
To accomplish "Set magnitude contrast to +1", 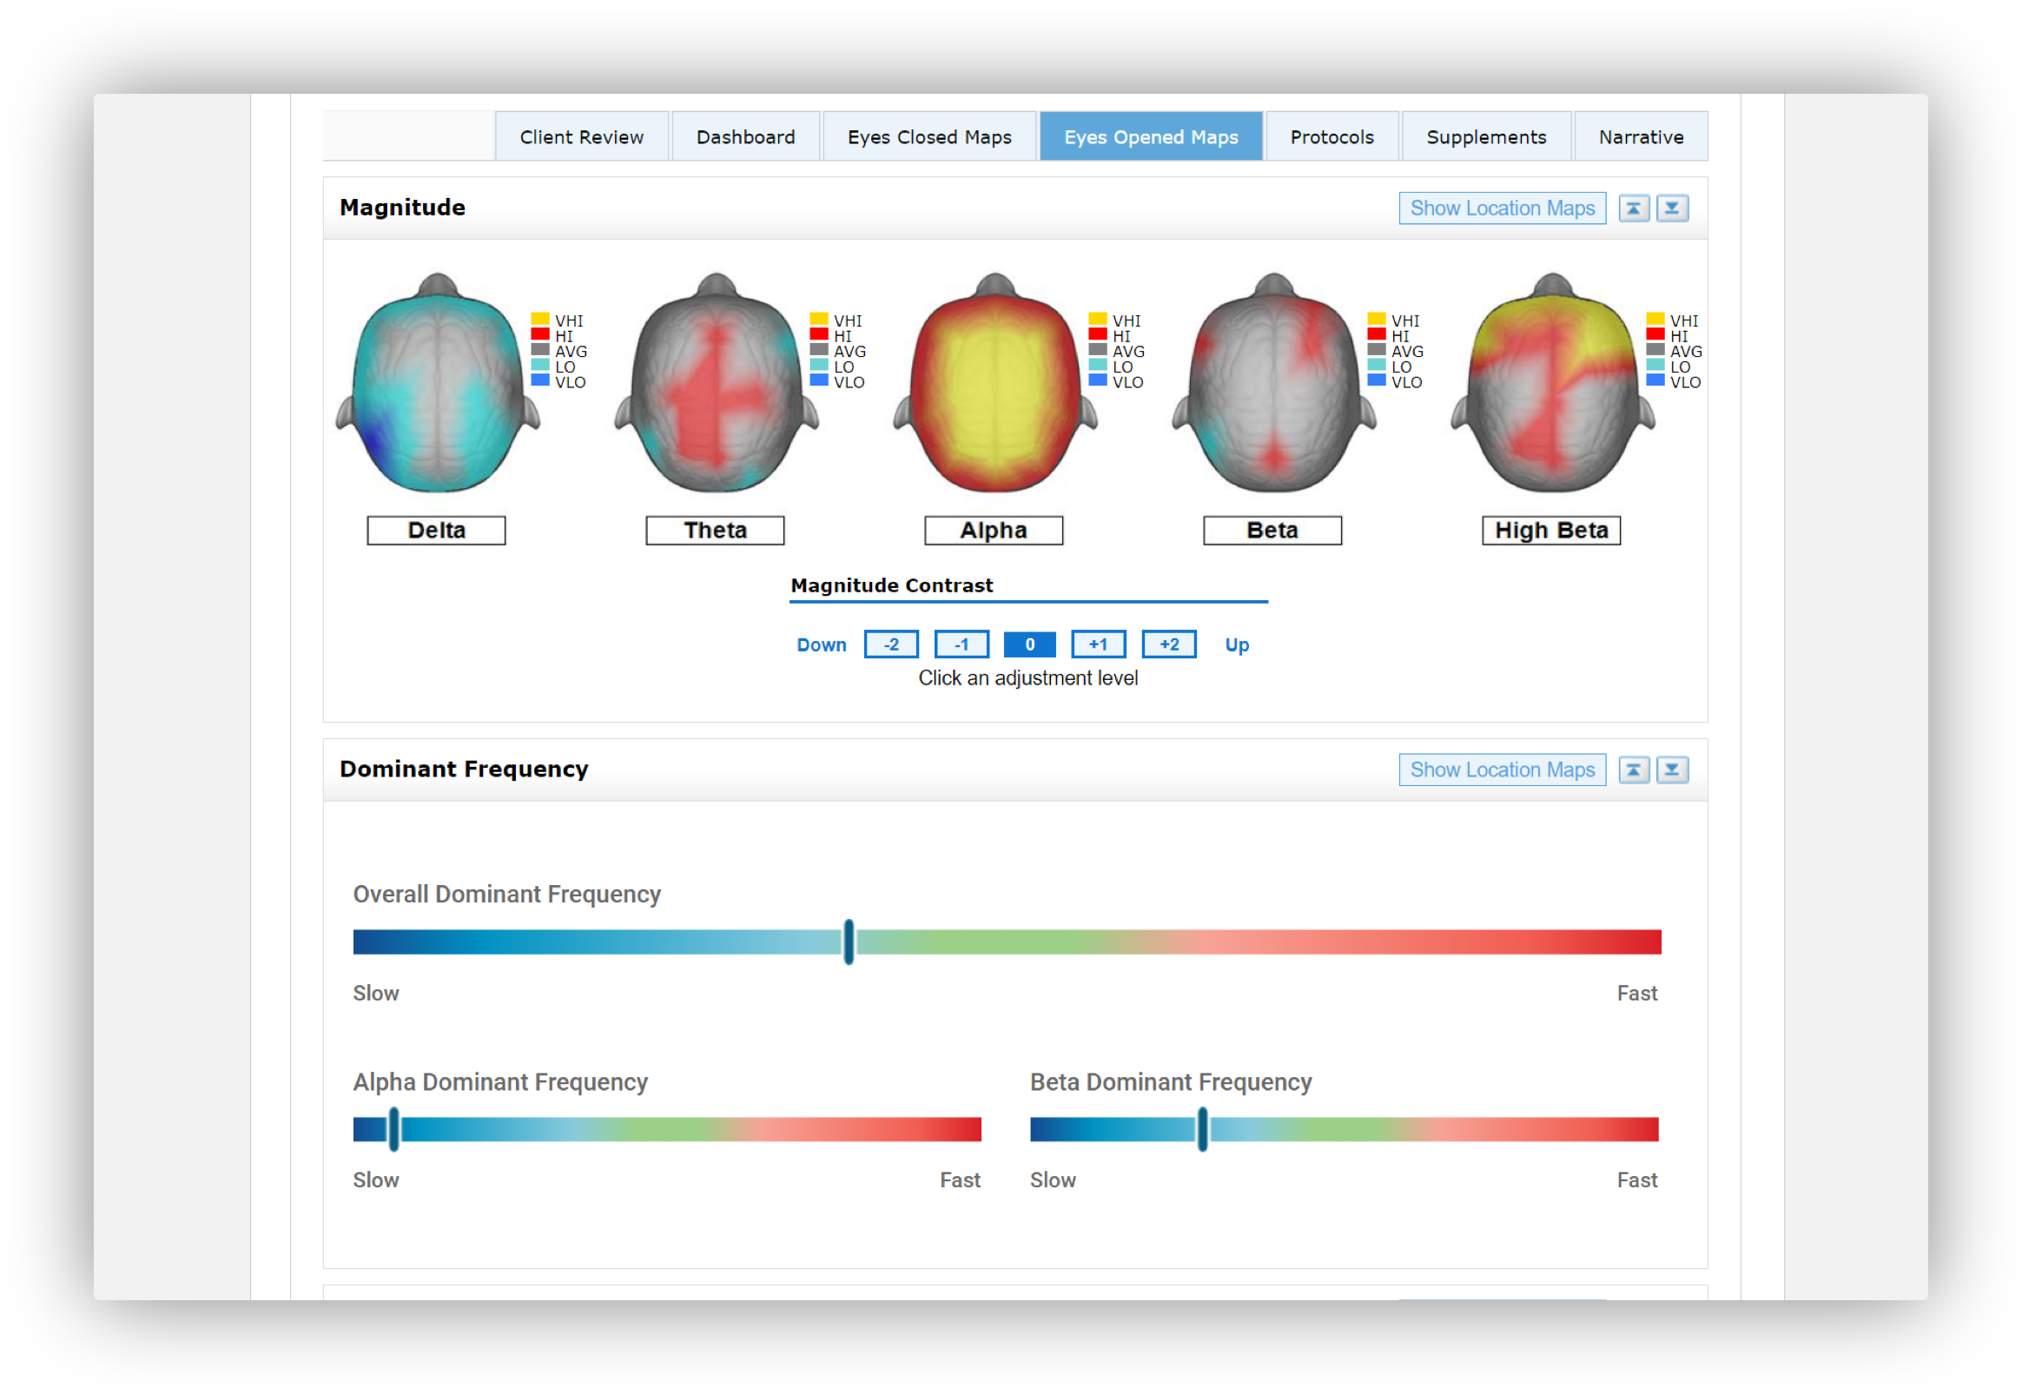I will (x=1098, y=644).
